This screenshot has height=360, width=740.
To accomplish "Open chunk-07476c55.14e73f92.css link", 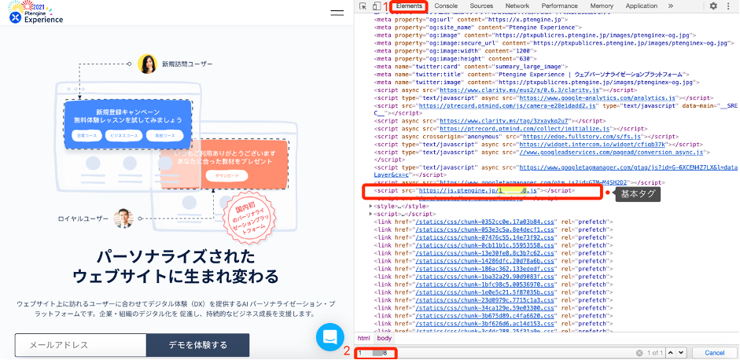I will click(484, 237).
